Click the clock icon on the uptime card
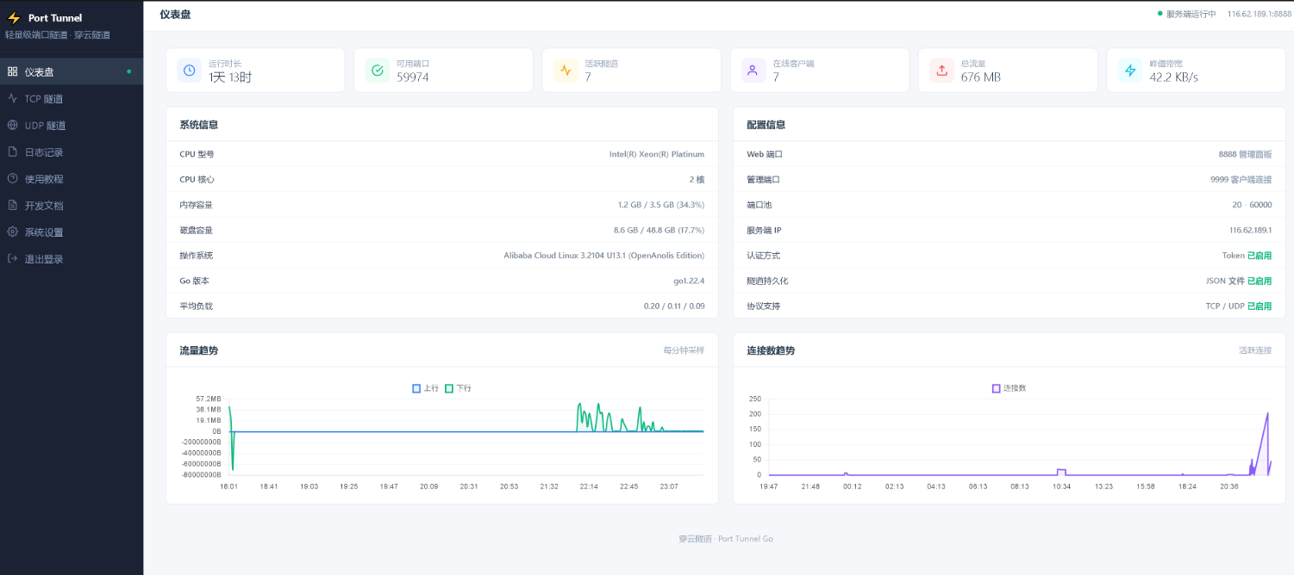 pyautogui.click(x=189, y=70)
